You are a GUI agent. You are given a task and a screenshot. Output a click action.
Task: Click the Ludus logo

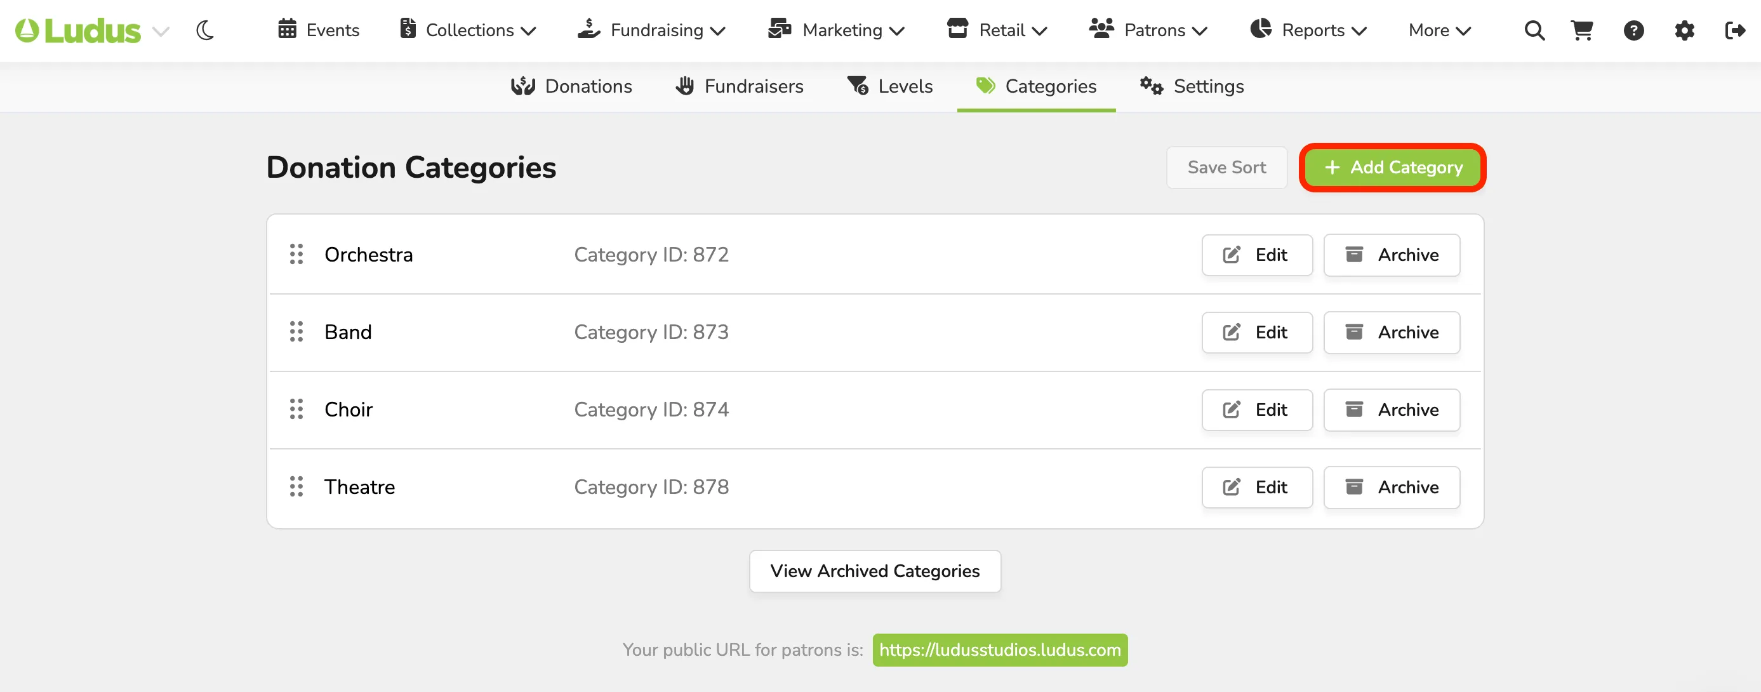78,30
